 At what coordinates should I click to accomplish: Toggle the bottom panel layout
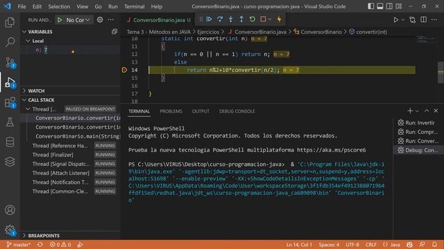(380, 6)
